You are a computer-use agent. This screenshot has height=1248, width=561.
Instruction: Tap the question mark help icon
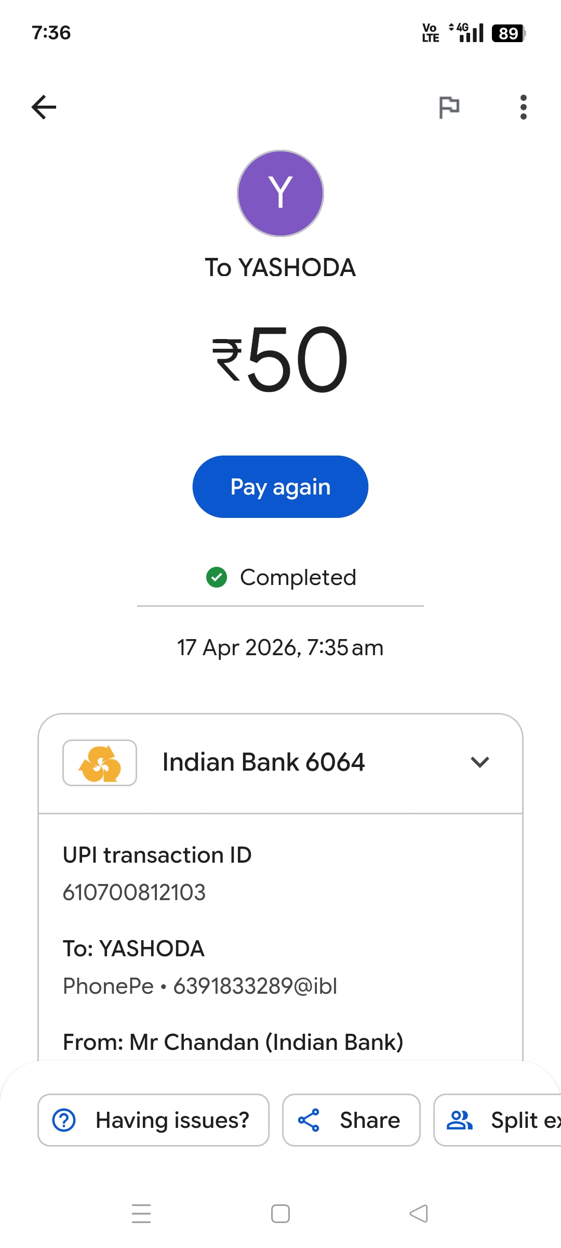(x=64, y=1120)
